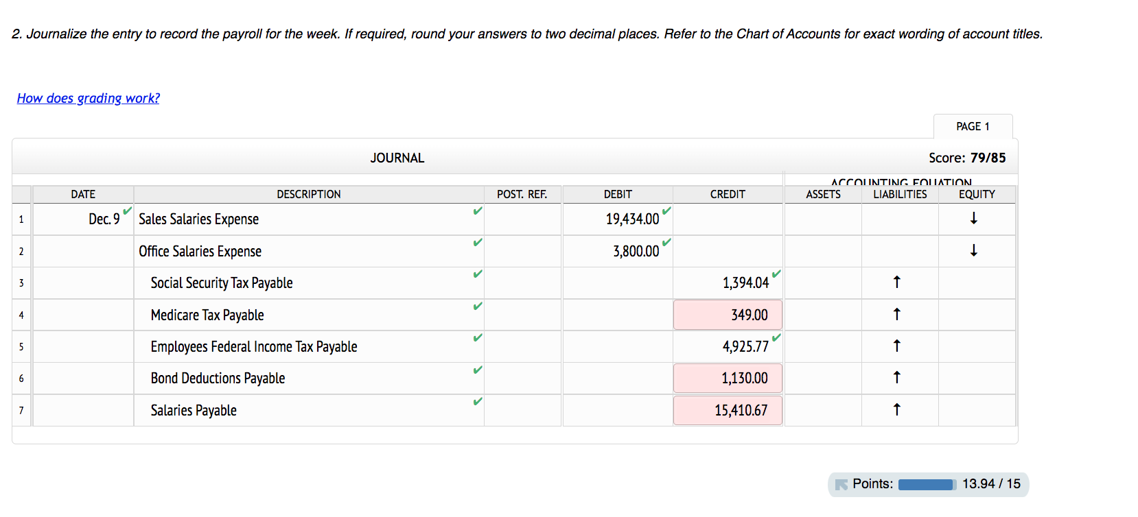This screenshot has width=1138, height=517.
Task: Click the liabilities up arrow for Salaries Payable
Action: click(x=896, y=409)
